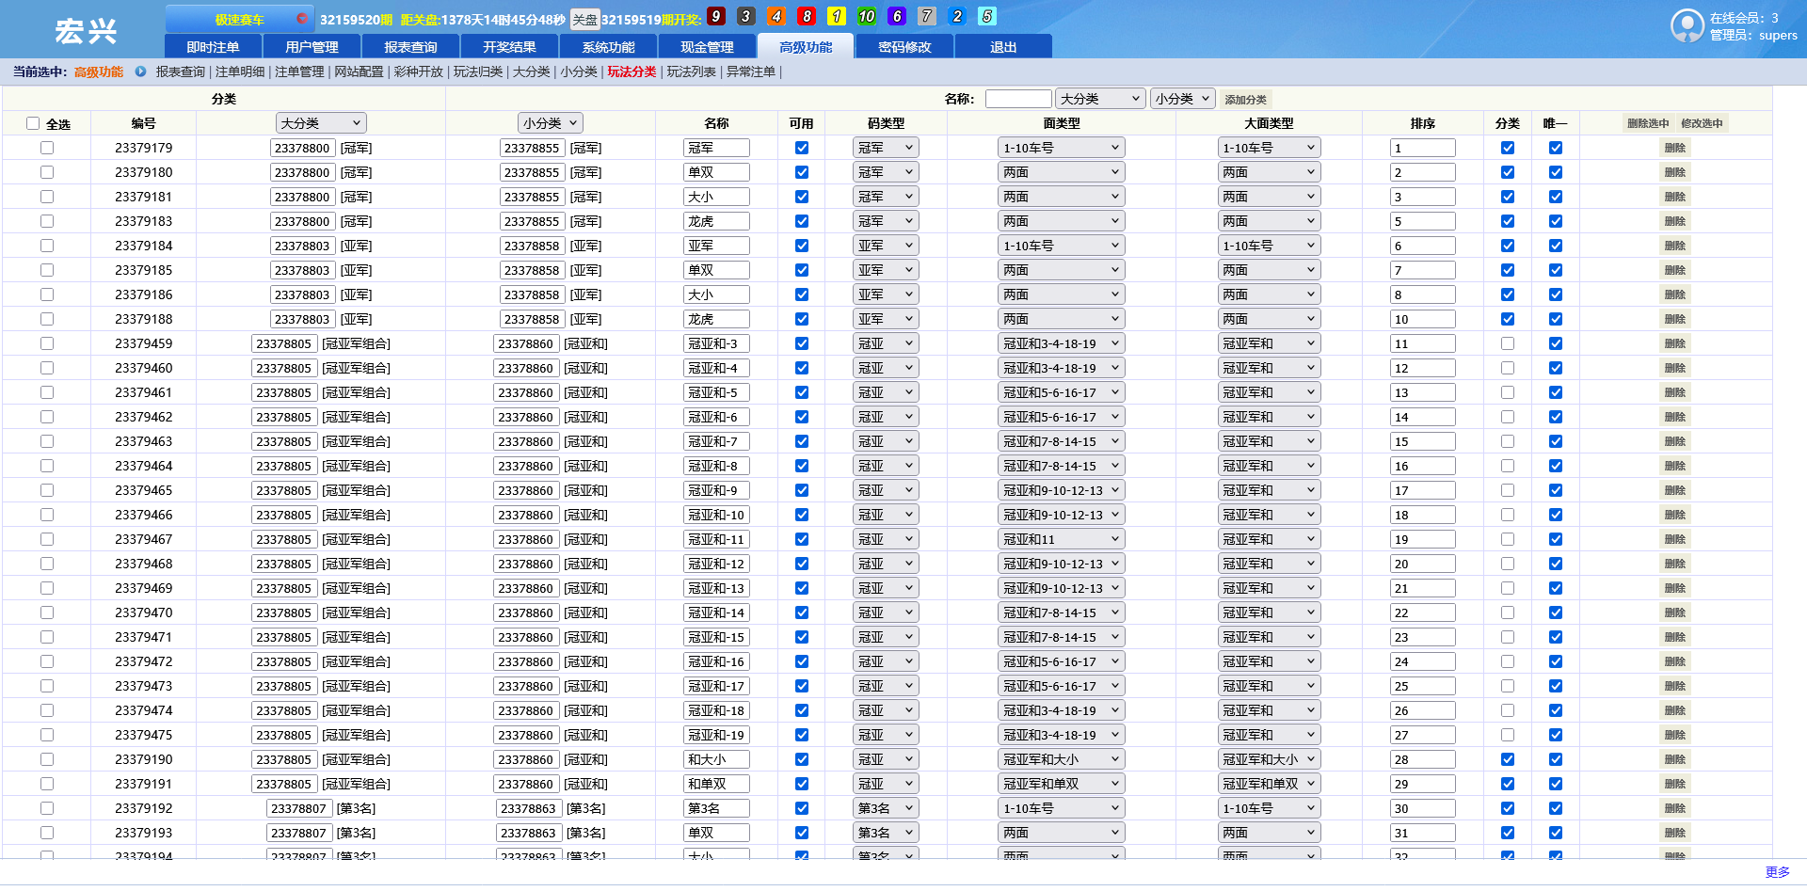The width and height of the screenshot is (1807, 891).
Task: Open 玩法列表 submenu link
Action: [x=692, y=72]
